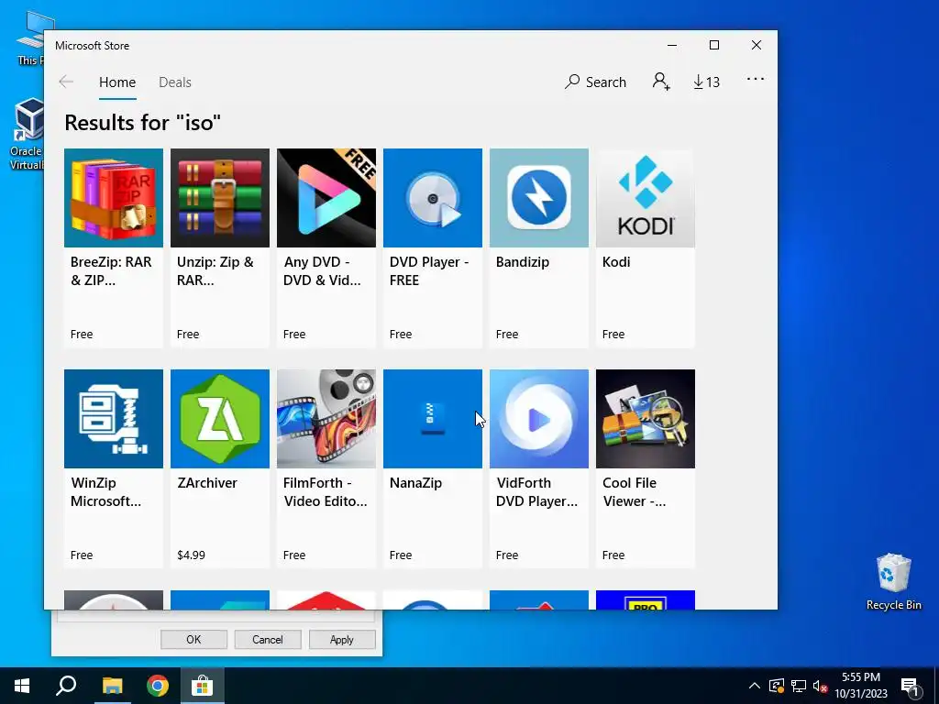Click the Kodi title text
The height and width of the screenshot is (704, 939).
pyautogui.click(x=616, y=261)
